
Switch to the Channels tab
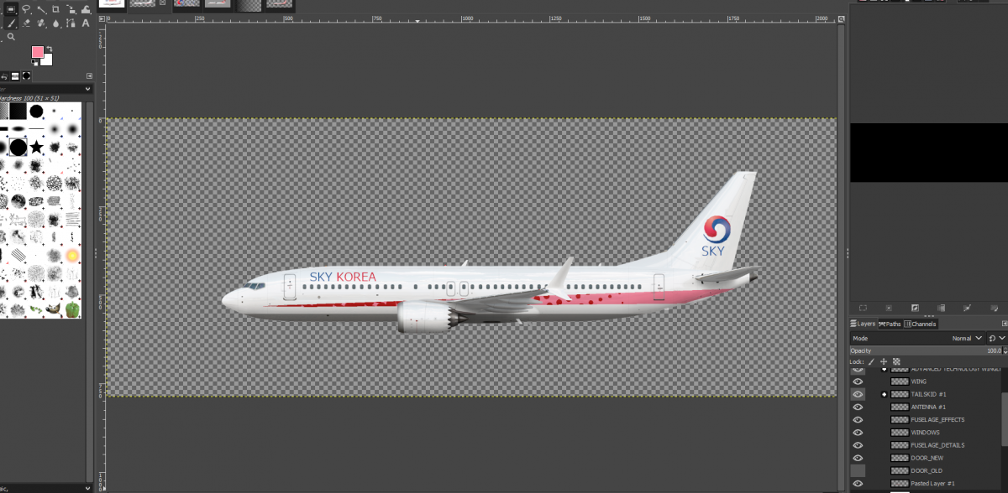[x=921, y=324]
